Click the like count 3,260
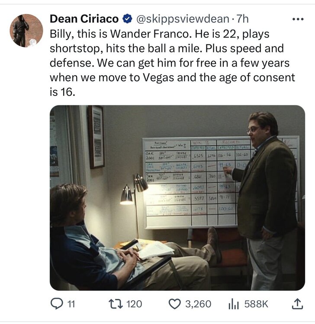 click(198, 304)
